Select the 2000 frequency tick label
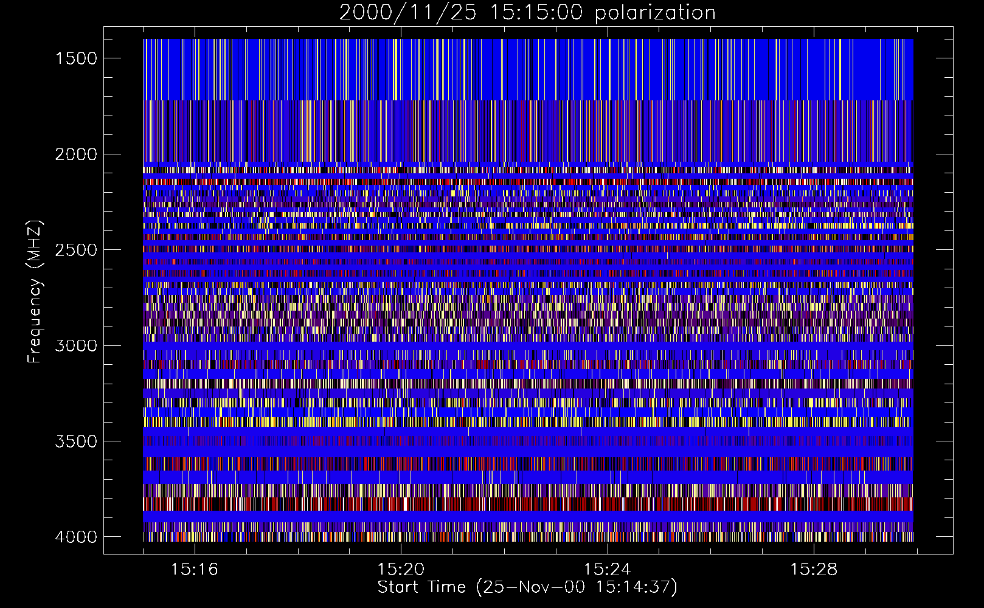Viewport: 984px width, 608px height. pos(76,154)
